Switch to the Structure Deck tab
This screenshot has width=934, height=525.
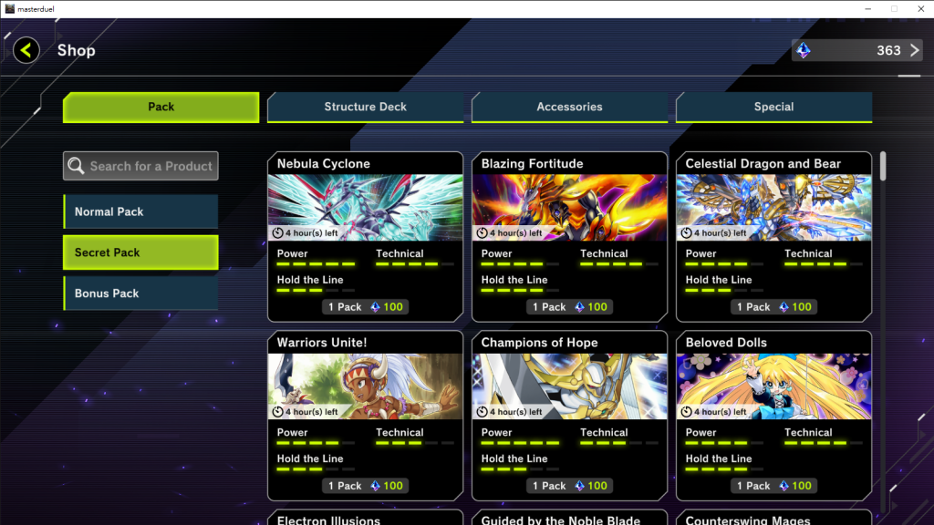click(365, 107)
